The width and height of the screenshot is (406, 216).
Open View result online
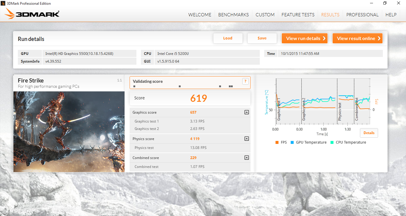(x=357, y=38)
